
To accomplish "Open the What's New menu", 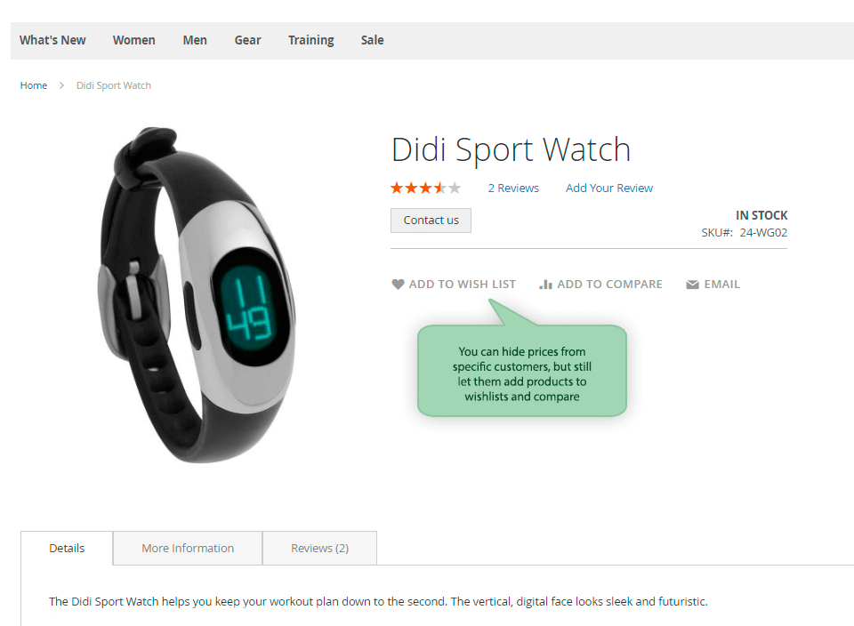I will 52,40.
